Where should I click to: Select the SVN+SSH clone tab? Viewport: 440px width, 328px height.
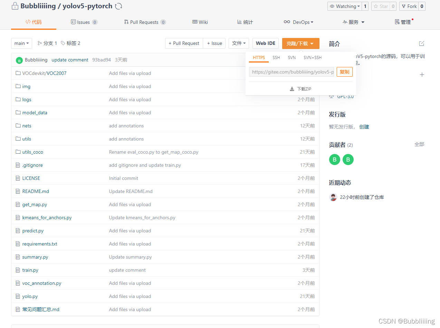[x=313, y=58]
